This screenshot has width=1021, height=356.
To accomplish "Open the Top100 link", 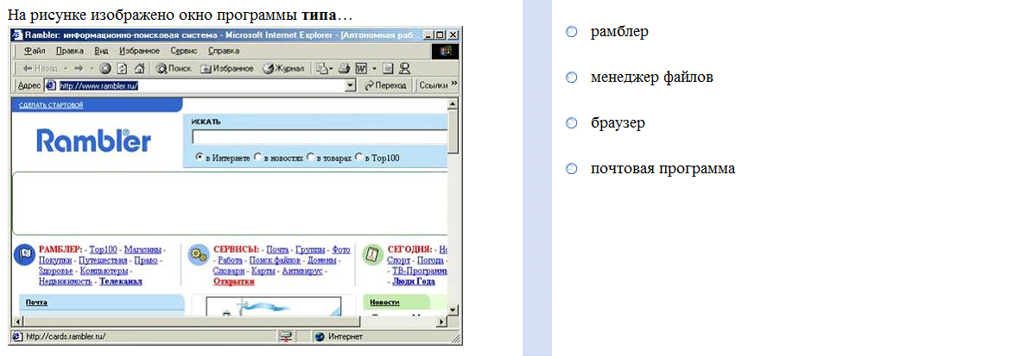I will (103, 249).
